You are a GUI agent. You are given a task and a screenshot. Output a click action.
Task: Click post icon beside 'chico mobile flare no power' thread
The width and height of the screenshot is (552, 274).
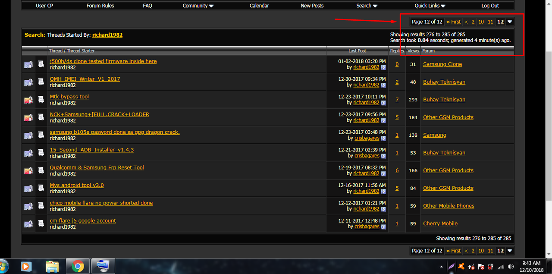(41, 206)
